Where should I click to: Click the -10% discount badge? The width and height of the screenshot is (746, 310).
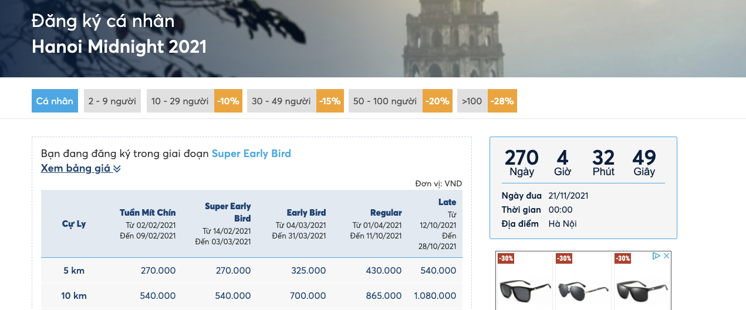[228, 101]
